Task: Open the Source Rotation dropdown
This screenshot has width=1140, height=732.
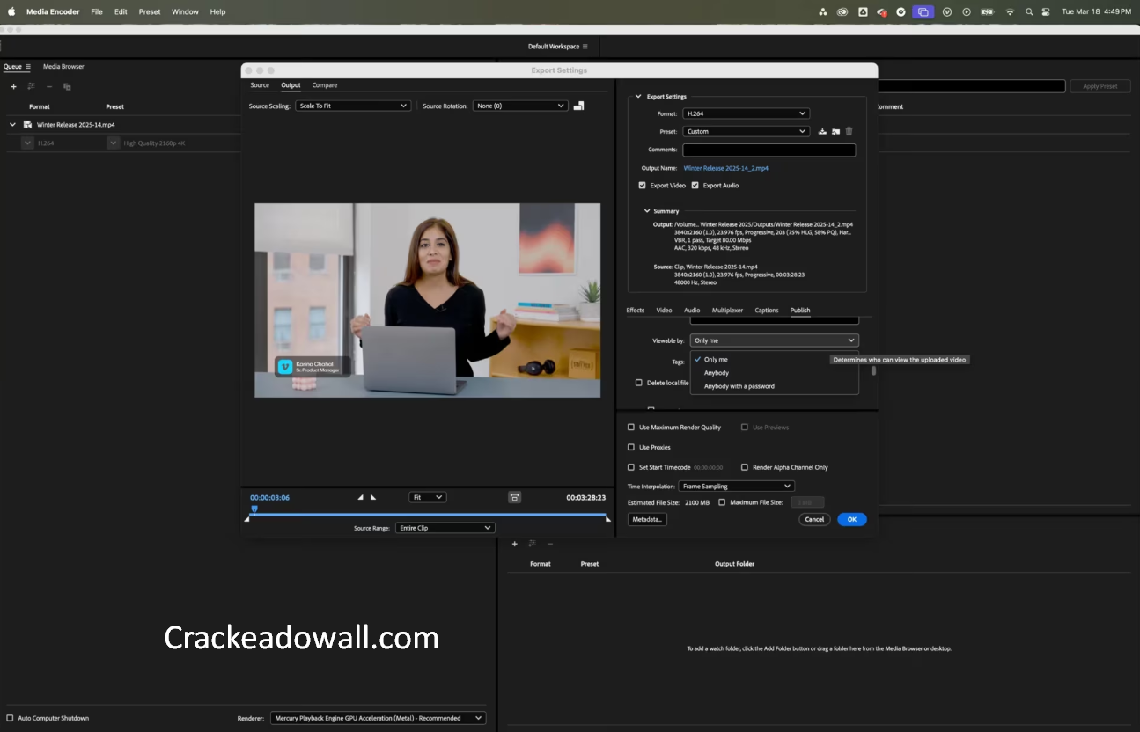Action: (x=520, y=106)
